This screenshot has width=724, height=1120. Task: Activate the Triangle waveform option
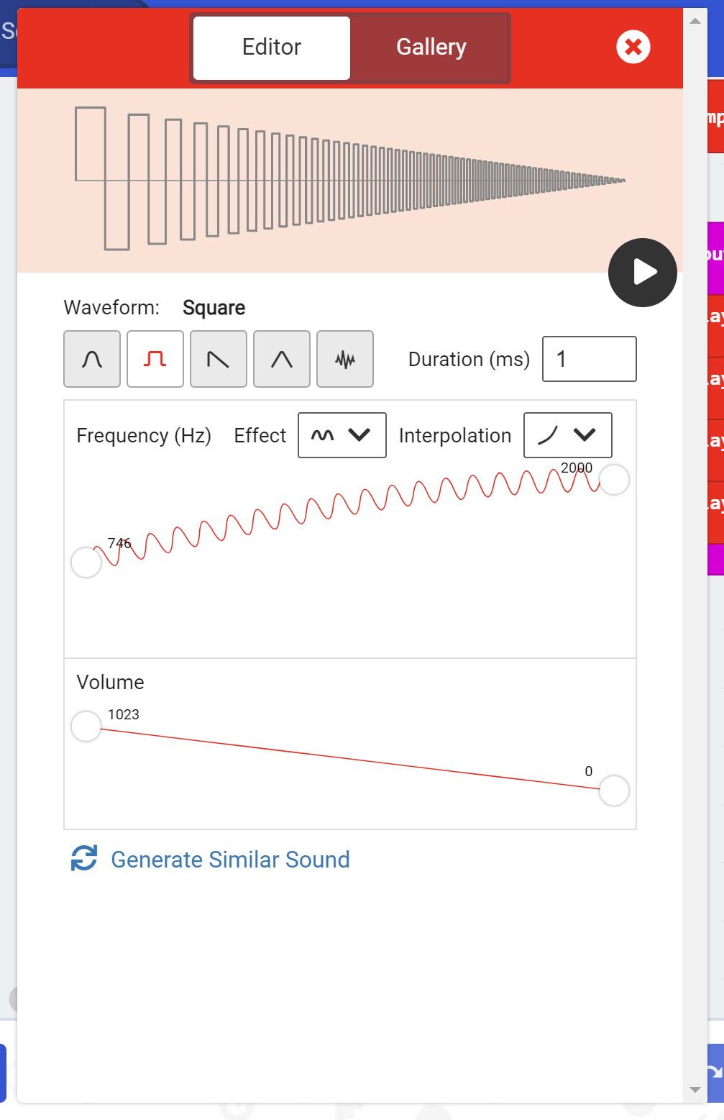[x=281, y=359]
